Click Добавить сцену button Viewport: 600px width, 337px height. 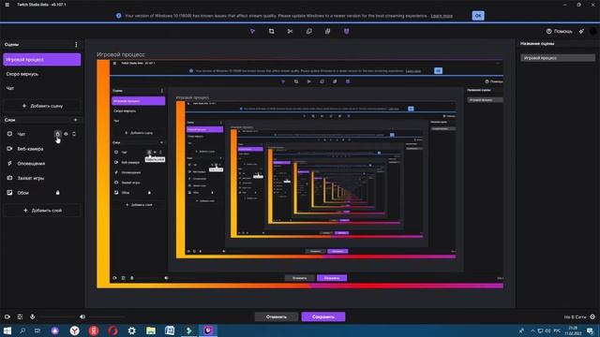42,106
